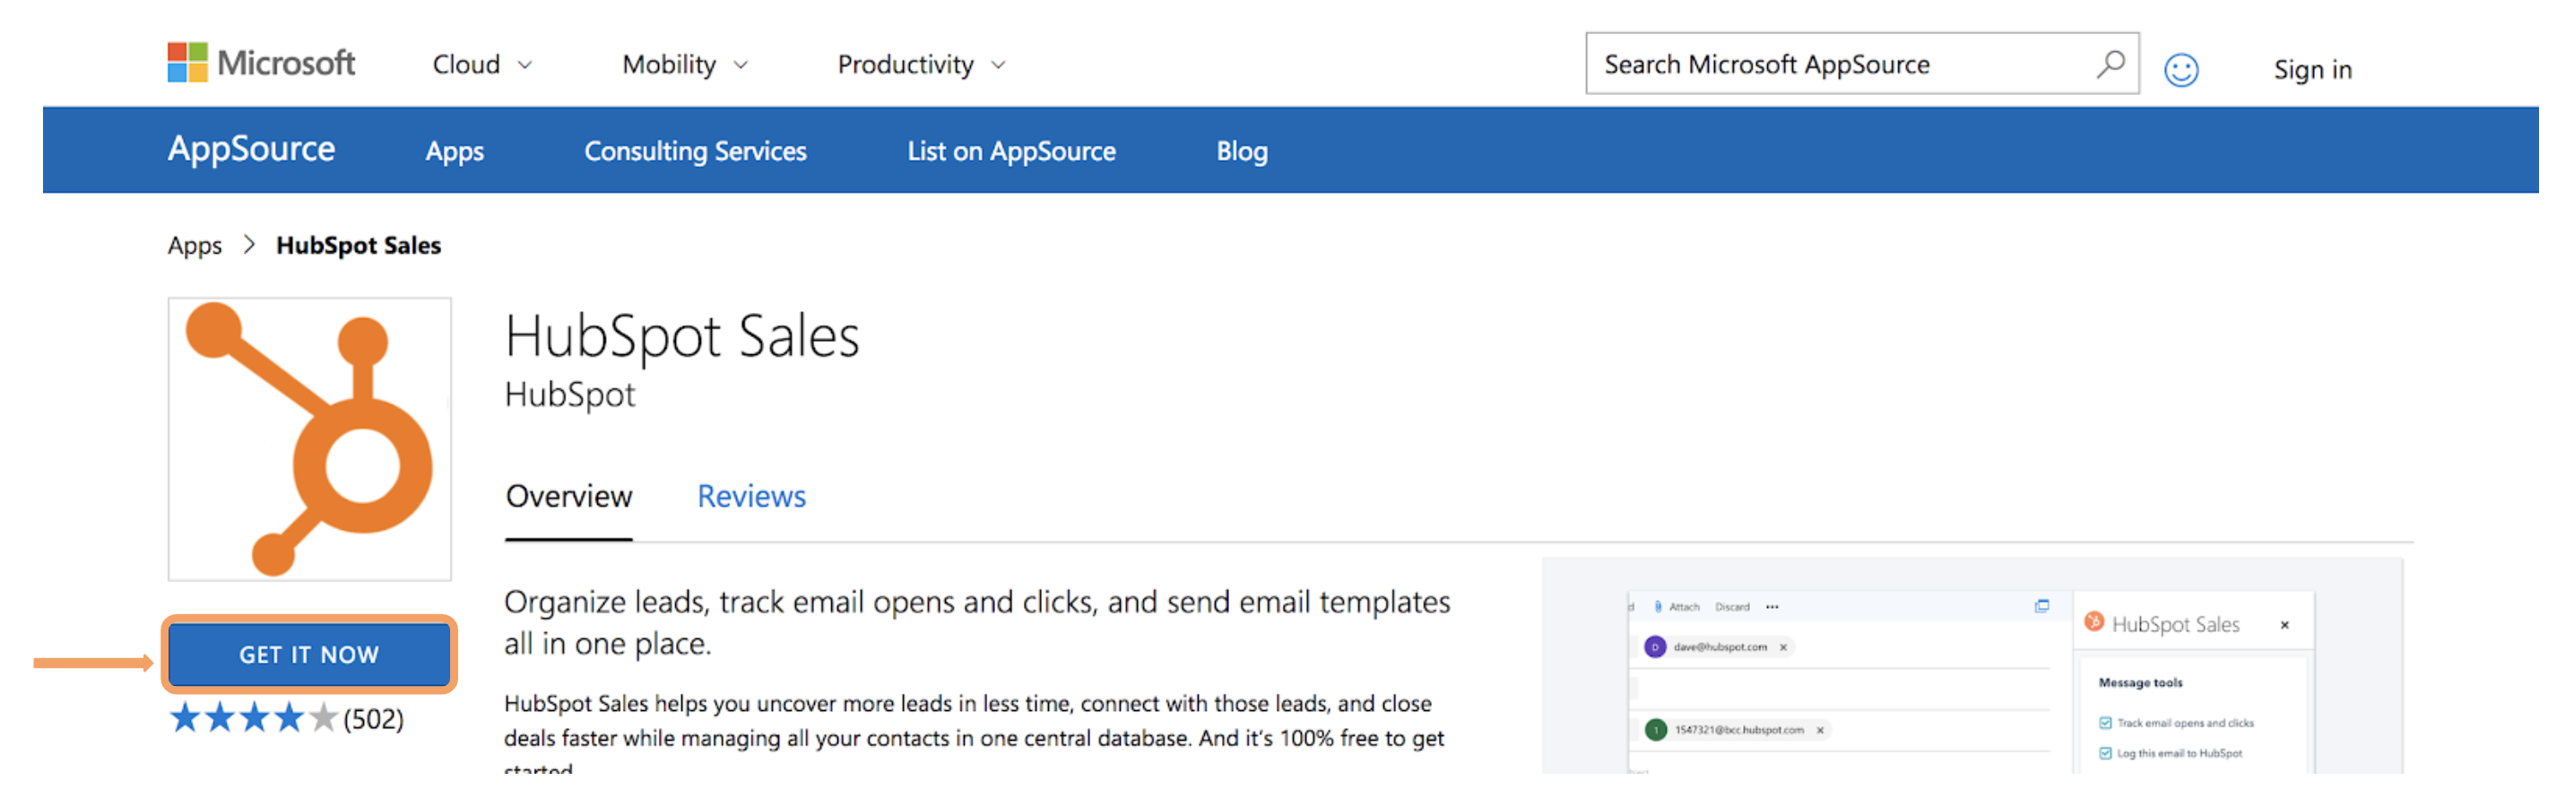This screenshot has height=807, width=2557.
Task: Select the Overview tab
Action: pyautogui.click(x=568, y=497)
